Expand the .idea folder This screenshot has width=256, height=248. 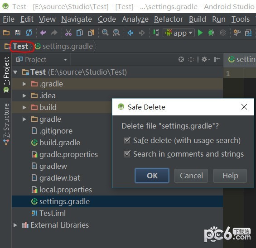point(24,95)
